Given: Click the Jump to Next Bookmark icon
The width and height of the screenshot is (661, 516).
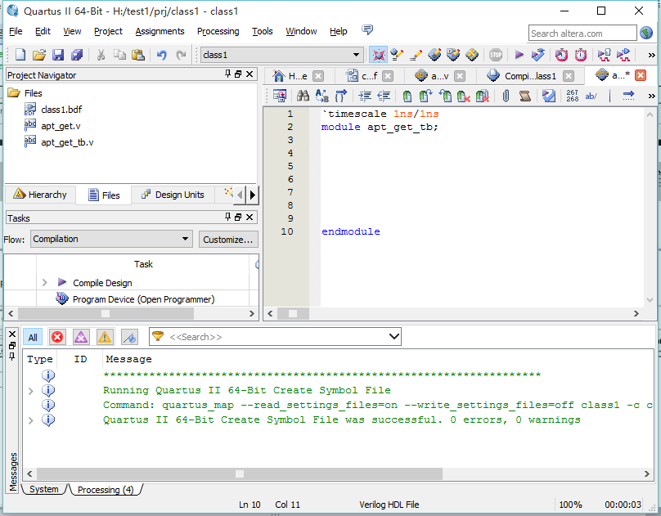Looking at the screenshot, I should (425, 96).
